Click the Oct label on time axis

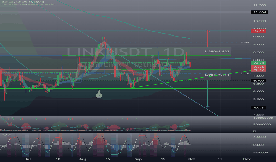[192, 159]
